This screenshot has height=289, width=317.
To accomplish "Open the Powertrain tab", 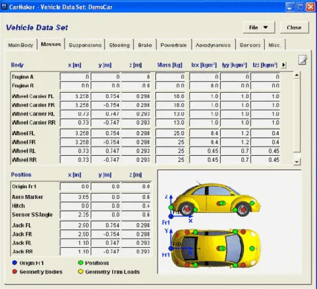I will pos(173,45).
